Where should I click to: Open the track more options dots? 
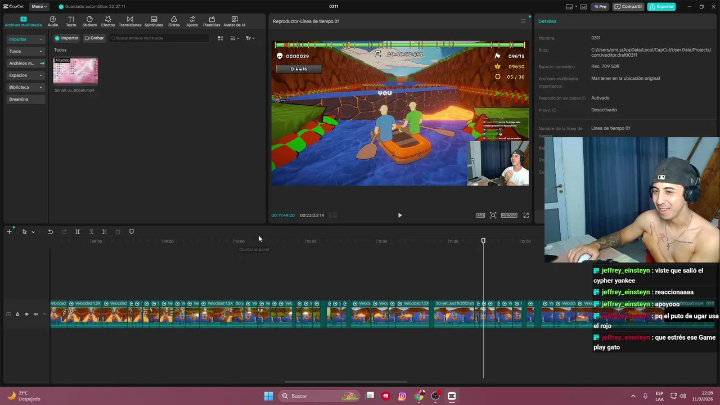(x=44, y=314)
